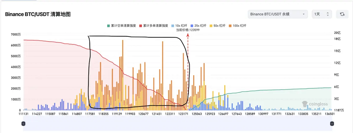Click the Binance BTC/USDT 清算地图 title

coord(38,14)
